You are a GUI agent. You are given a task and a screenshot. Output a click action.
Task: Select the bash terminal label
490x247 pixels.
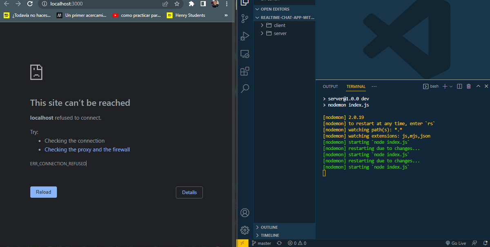[x=431, y=86]
